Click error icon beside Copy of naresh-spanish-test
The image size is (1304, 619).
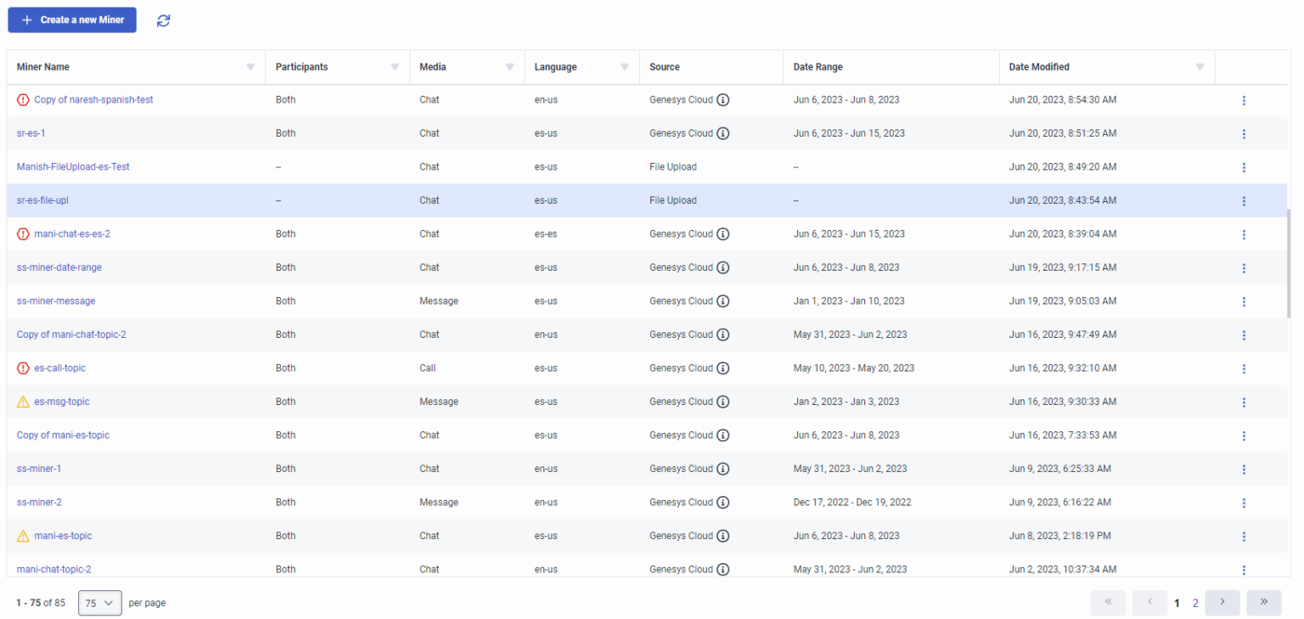pyautogui.click(x=23, y=99)
